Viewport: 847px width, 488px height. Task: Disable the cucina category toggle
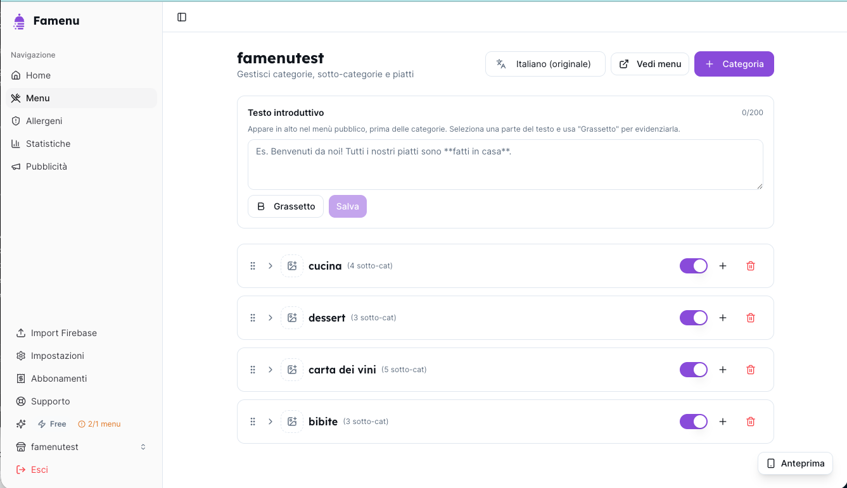(694, 266)
